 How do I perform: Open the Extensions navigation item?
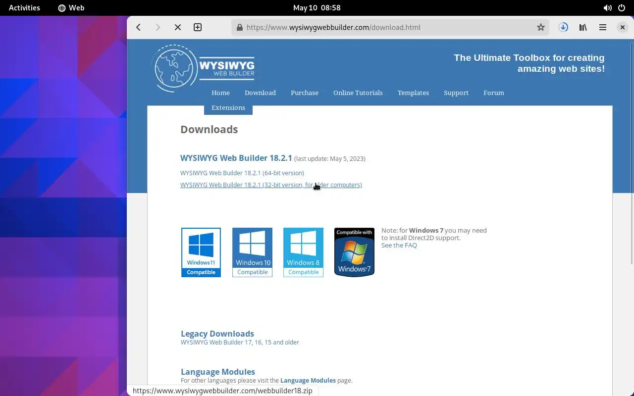(x=228, y=108)
